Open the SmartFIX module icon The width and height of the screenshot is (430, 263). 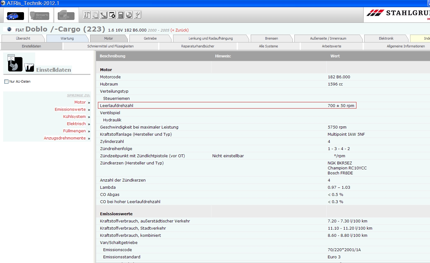[40, 15]
